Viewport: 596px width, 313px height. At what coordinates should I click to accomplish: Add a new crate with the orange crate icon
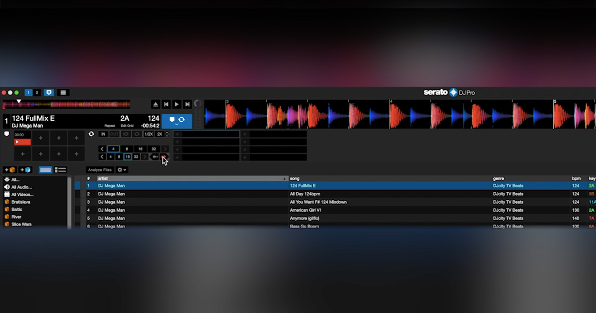point(10,170)
